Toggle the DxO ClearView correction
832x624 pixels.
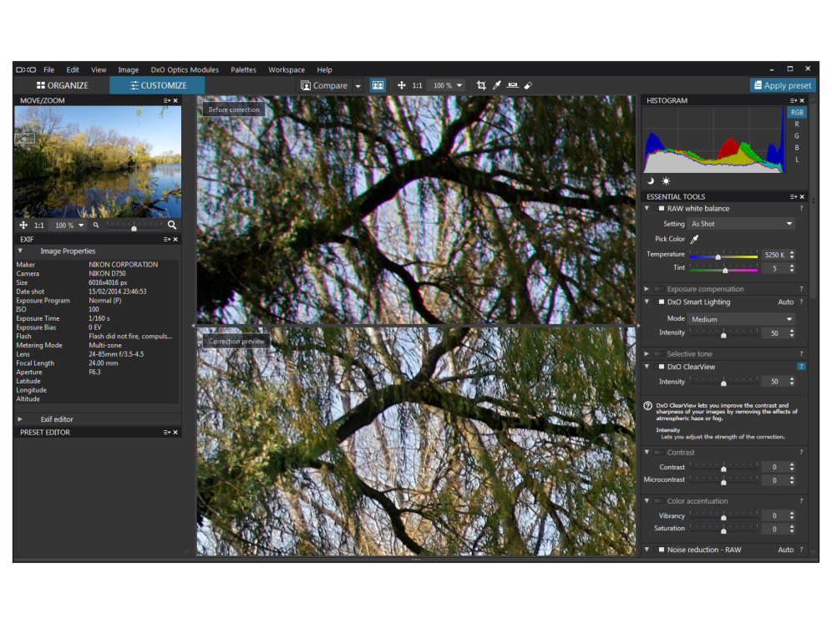pos(661,367)
